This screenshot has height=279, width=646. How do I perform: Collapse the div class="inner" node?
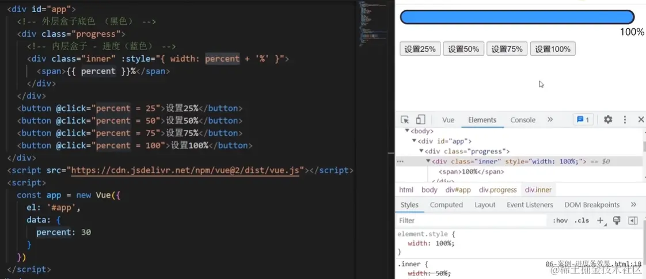(x=428, y=161)
